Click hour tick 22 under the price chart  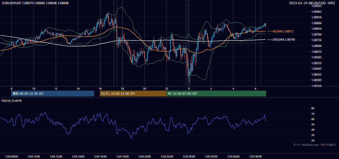click(x=167, y=89)
